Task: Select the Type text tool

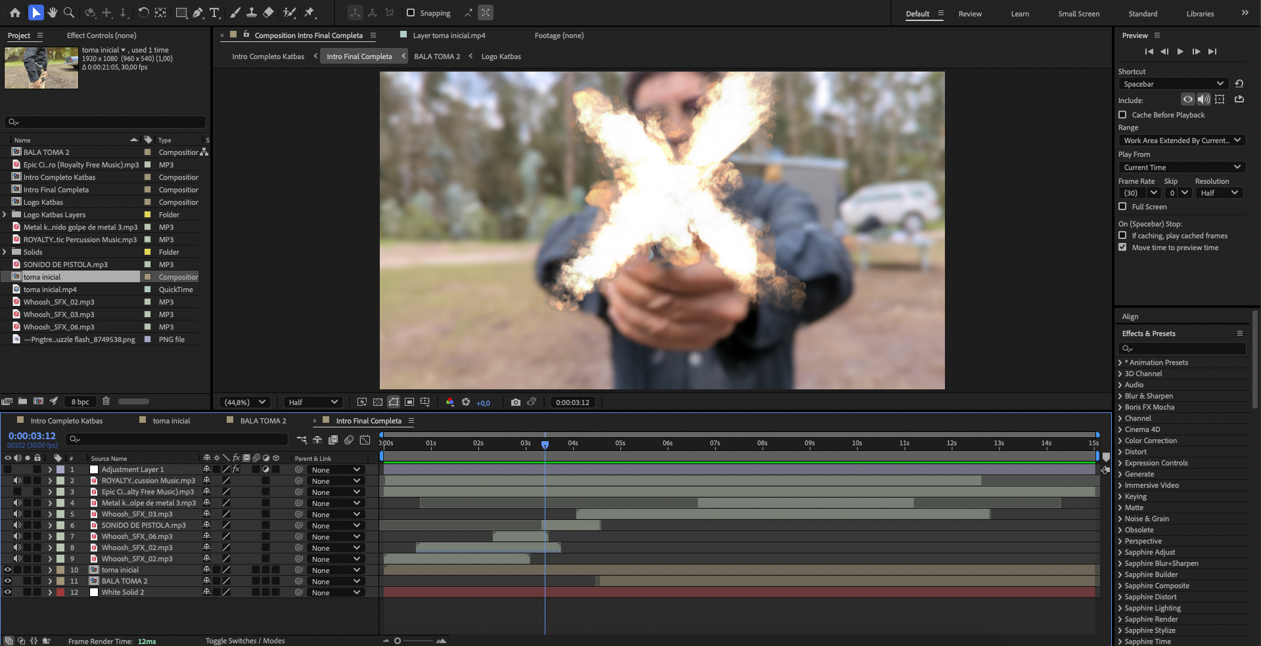Action: (214, 12)
